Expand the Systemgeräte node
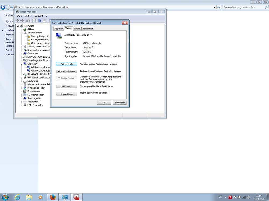Viewport: 269px width, 201px height. [22, 98]
